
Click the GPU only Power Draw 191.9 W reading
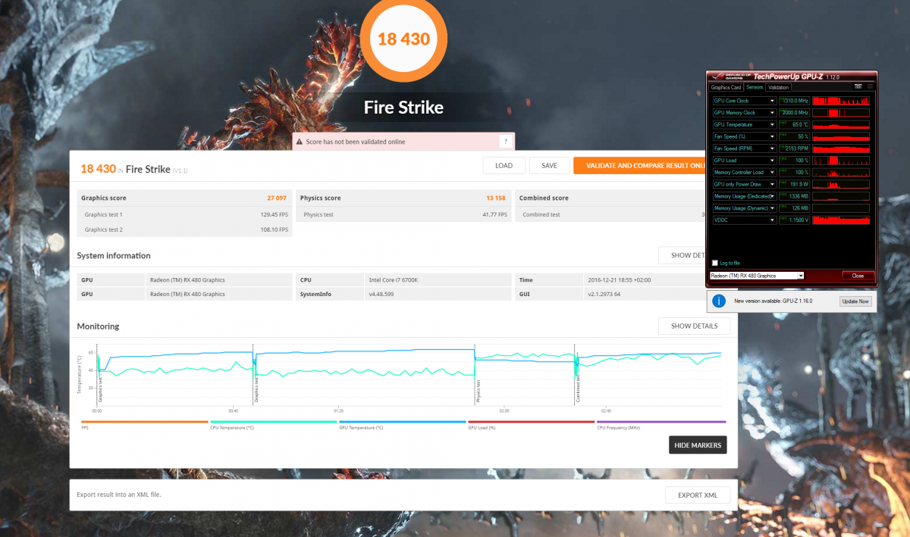click(x=795, y=184)
